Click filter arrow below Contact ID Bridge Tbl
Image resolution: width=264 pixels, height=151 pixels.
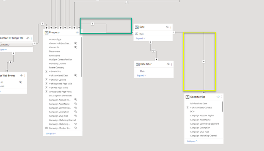[x=10, y=62]
